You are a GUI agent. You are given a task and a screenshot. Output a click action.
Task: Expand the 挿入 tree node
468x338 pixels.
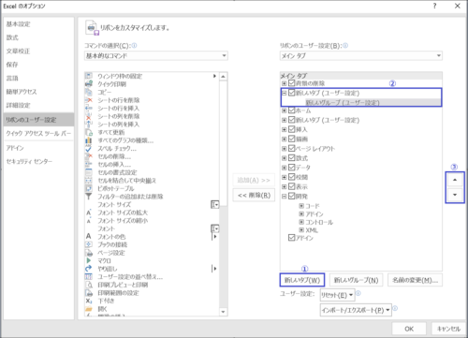[285, 129]
